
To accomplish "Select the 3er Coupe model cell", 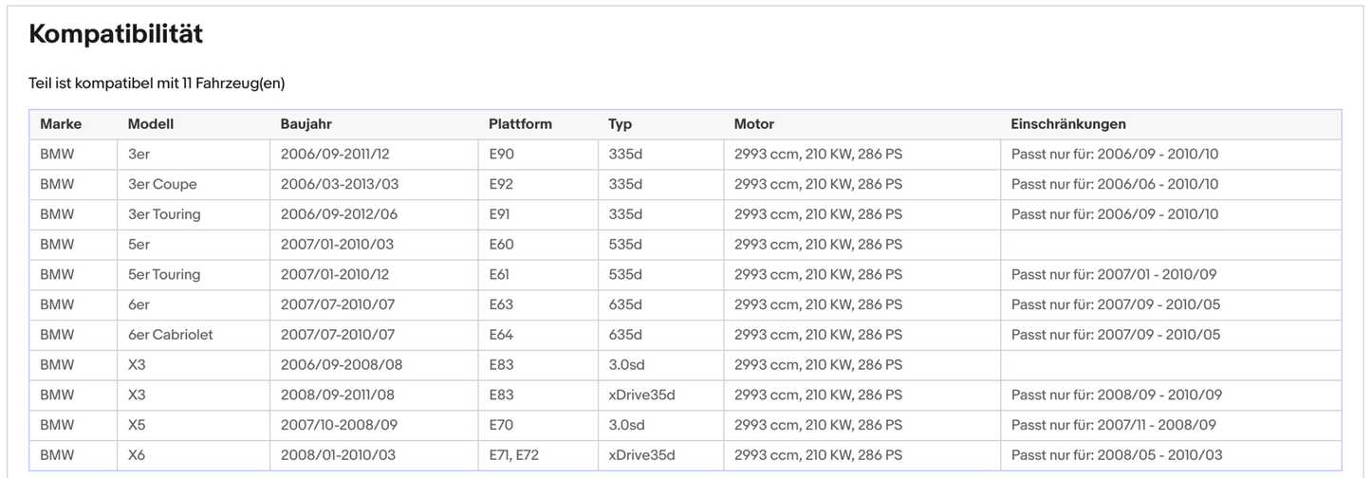I will (162, 184).
